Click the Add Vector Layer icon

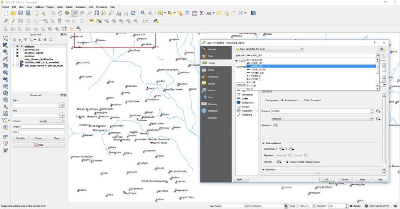pyautogui.click(x=5, y=38)
